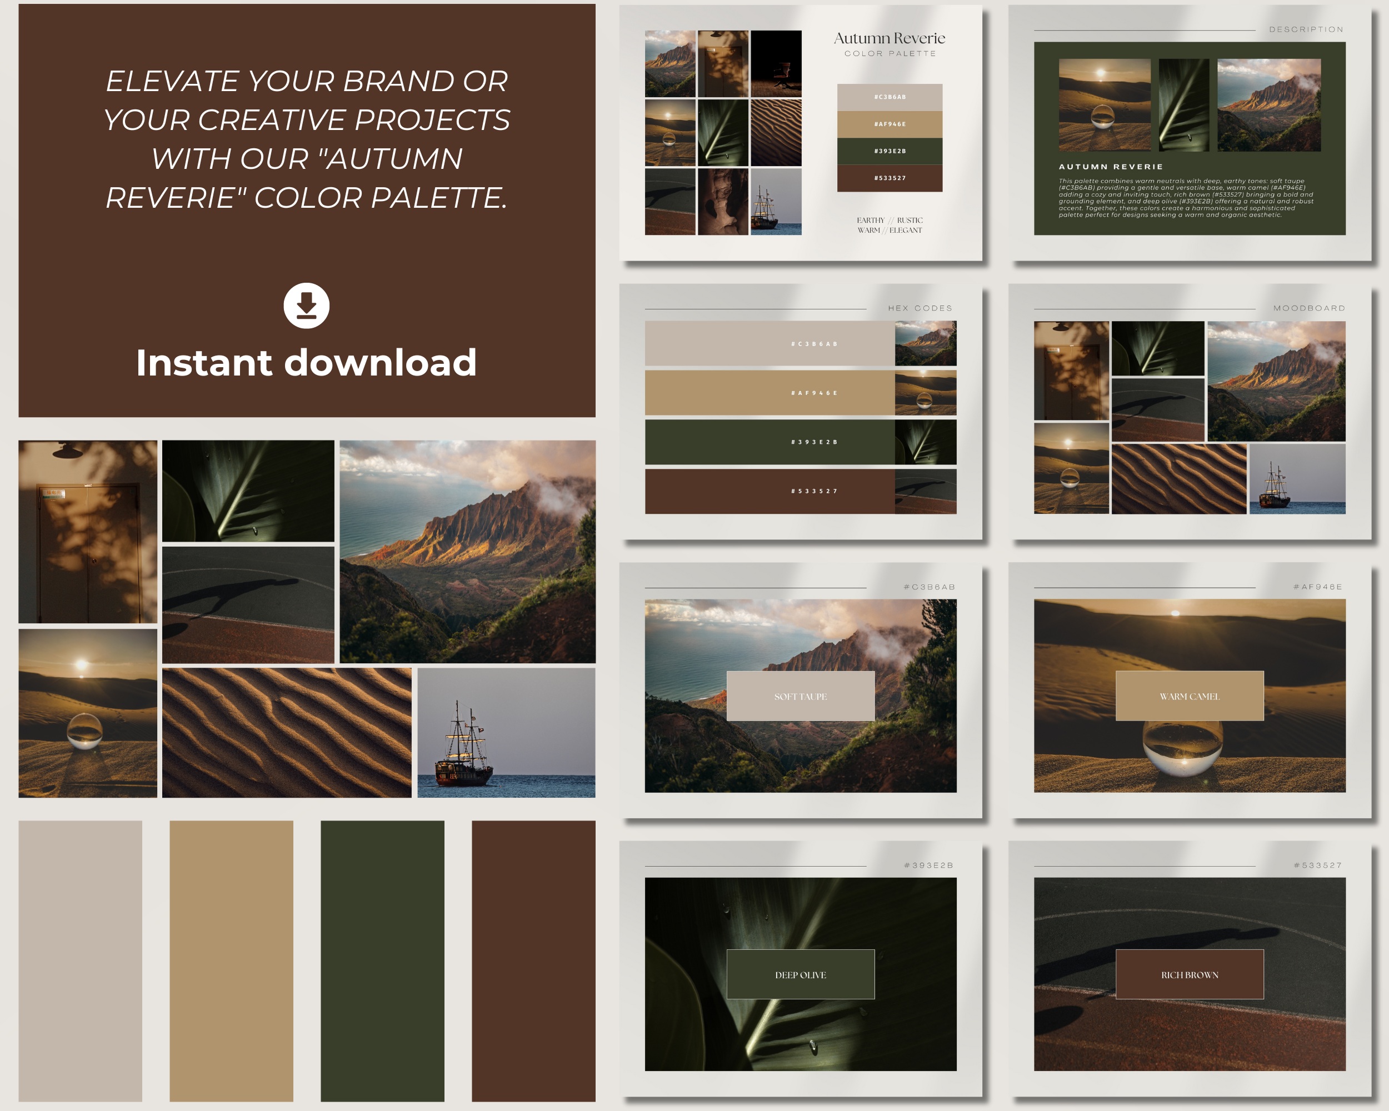The width and height of the screenshot is (1389, 1111).
Task: Select the #533527 brown color bar
Action: pyautogui.click(x=814, y=490)
